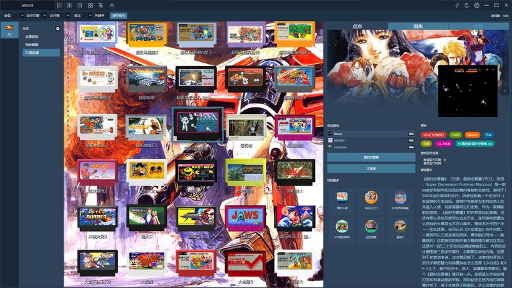
Task: Click the refresh icon in title bar
Action: pos(467,5)
